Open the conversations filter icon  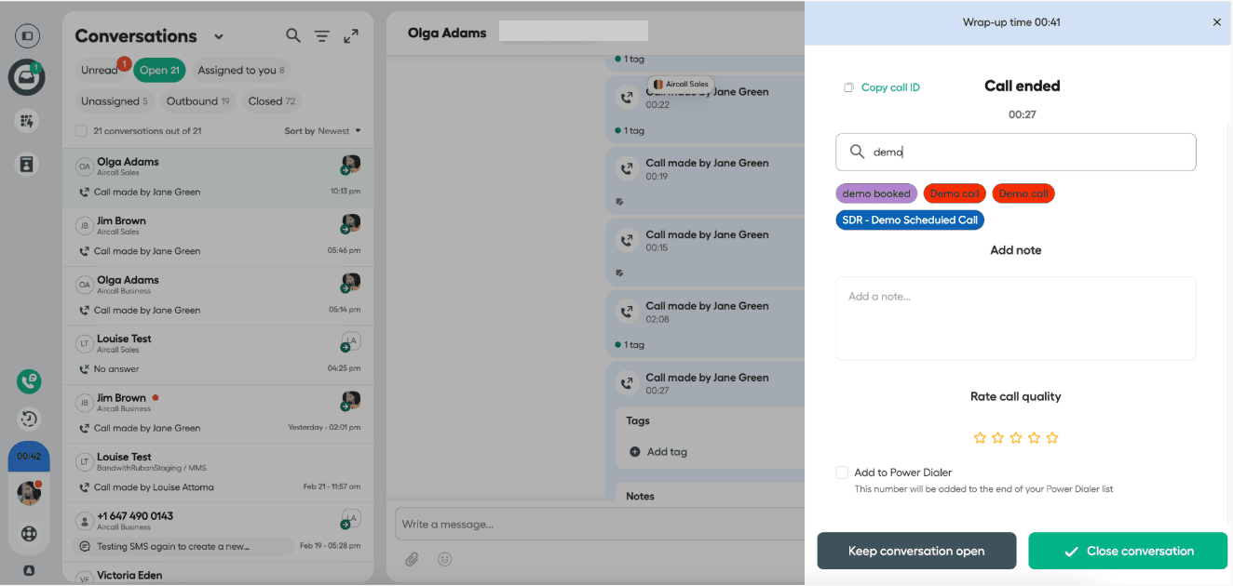click(x=322, y=36)
